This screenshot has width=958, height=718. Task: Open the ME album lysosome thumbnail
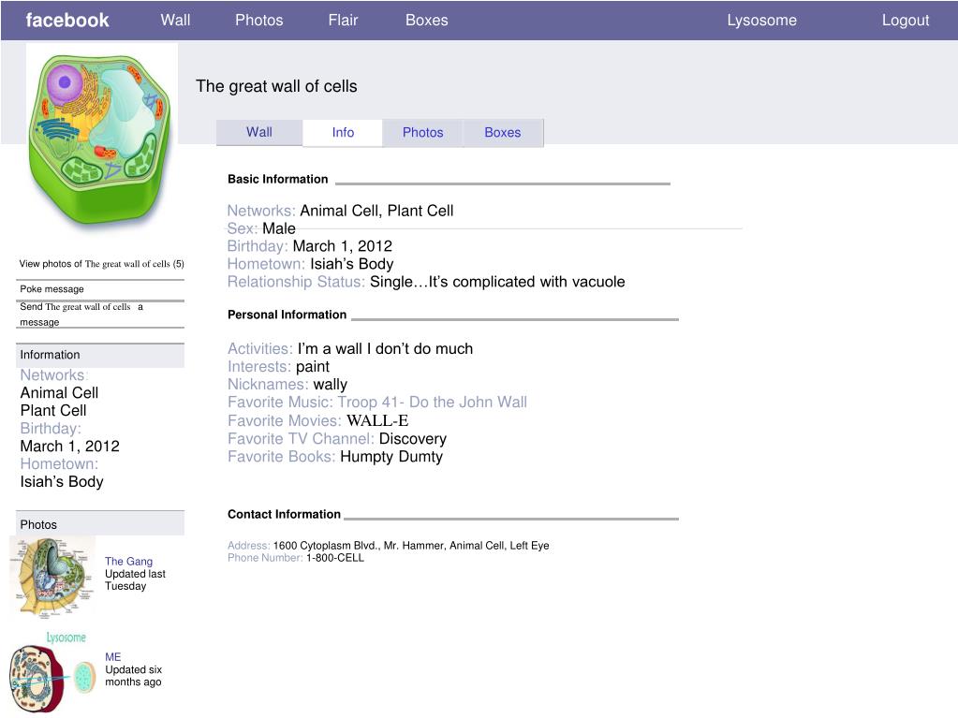[x=52, y=671]
